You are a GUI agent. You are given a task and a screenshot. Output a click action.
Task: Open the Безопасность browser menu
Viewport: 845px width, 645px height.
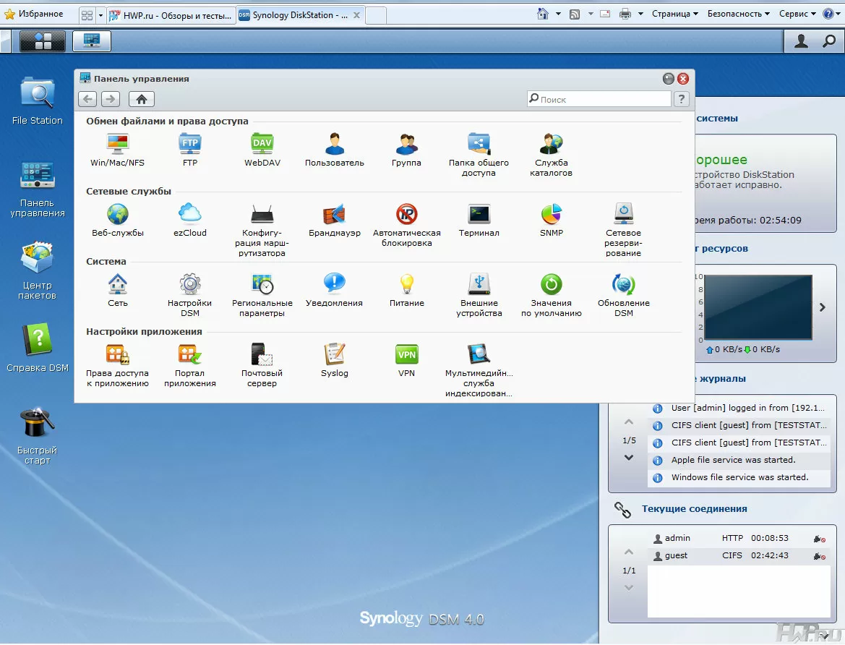[x=738, y=14]
